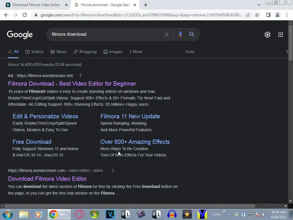Open Chrome's three-dot menu
This screenshot has height=220, width=293.
click(x=287, y=15)
